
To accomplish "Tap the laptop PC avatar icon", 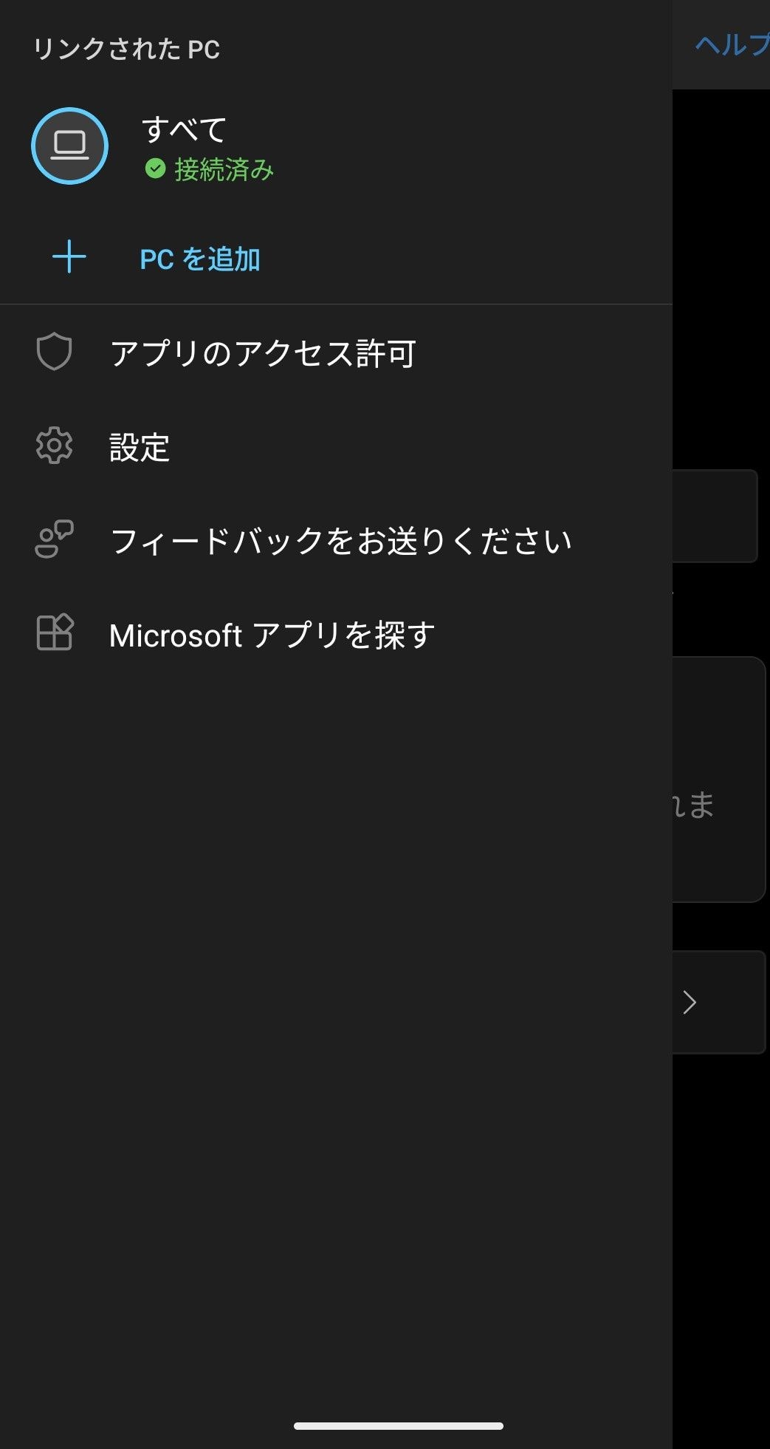I will (70, 146).
